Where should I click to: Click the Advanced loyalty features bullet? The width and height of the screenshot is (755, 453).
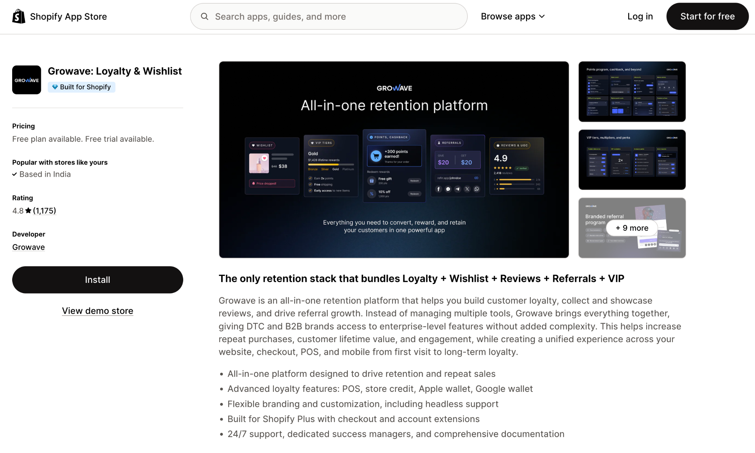[x=380, y=389]
